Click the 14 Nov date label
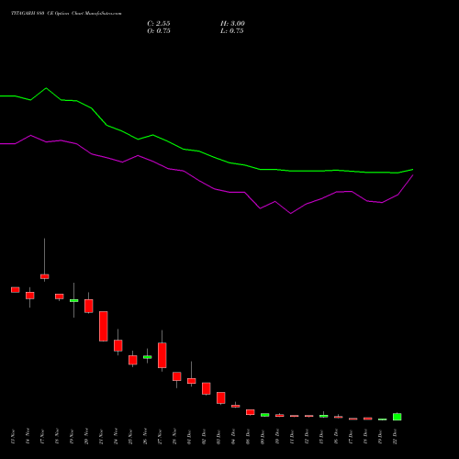Viewport: 459px width, 459px height. (x=28, y=437)
